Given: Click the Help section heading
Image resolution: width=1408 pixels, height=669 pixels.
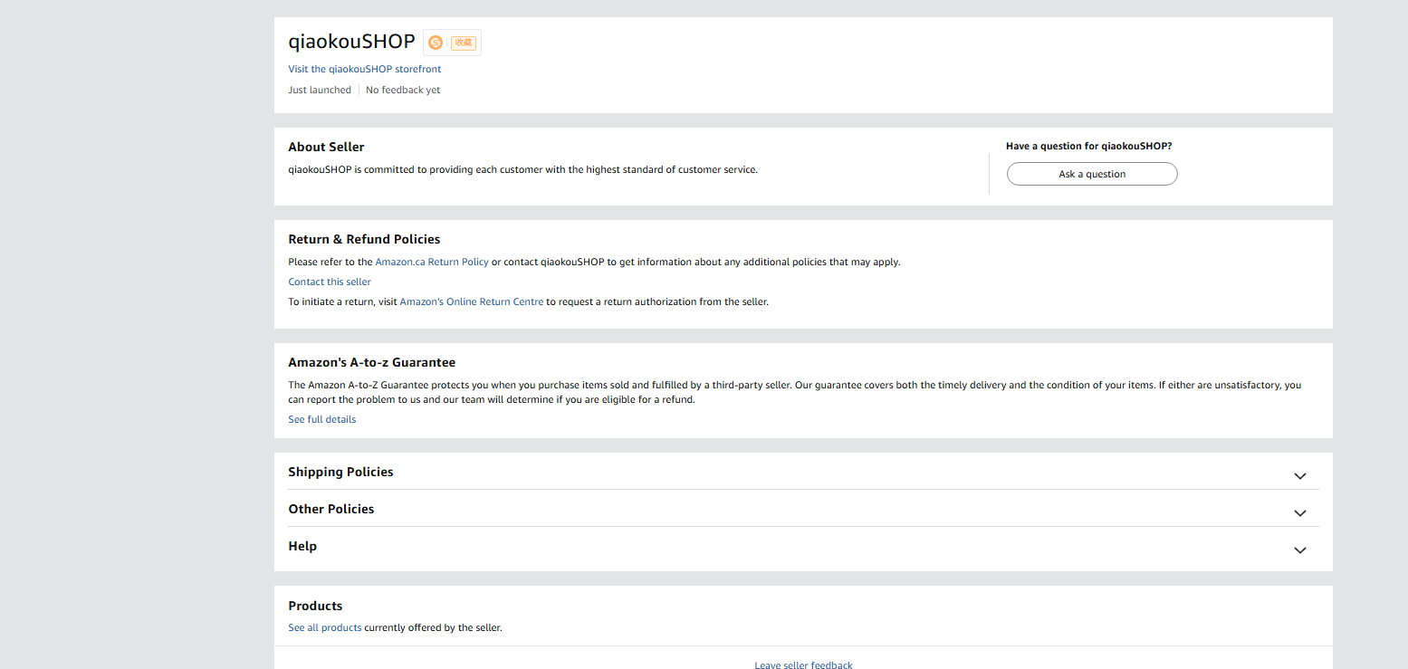Looking at the screenshot, I should 302,546.
